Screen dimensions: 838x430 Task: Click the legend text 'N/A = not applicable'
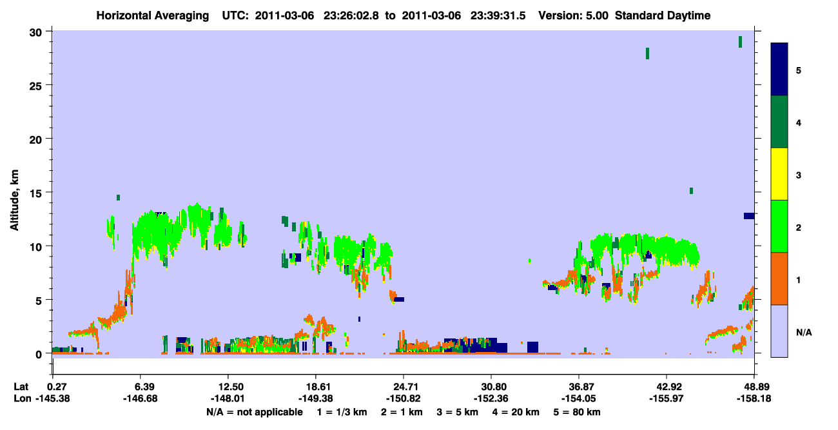(x=254, y=412)
